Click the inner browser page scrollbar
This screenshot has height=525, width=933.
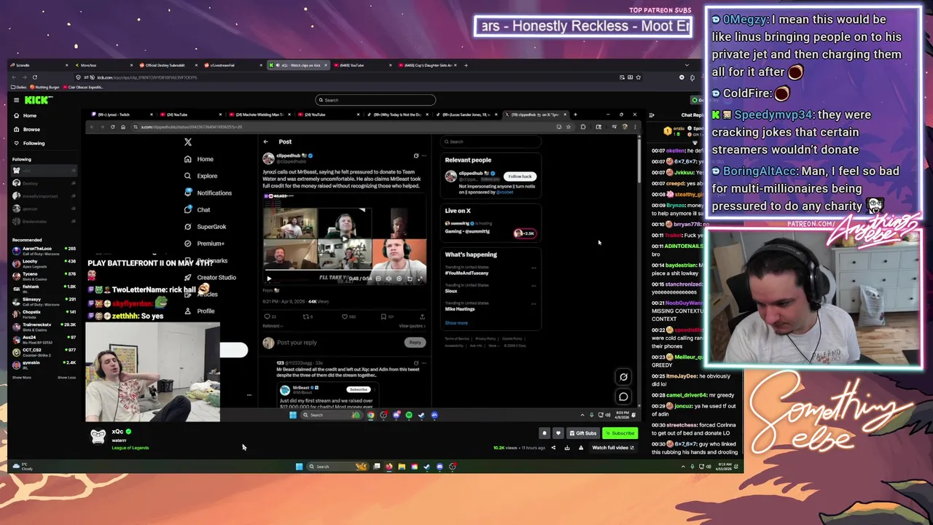point(639,160)
